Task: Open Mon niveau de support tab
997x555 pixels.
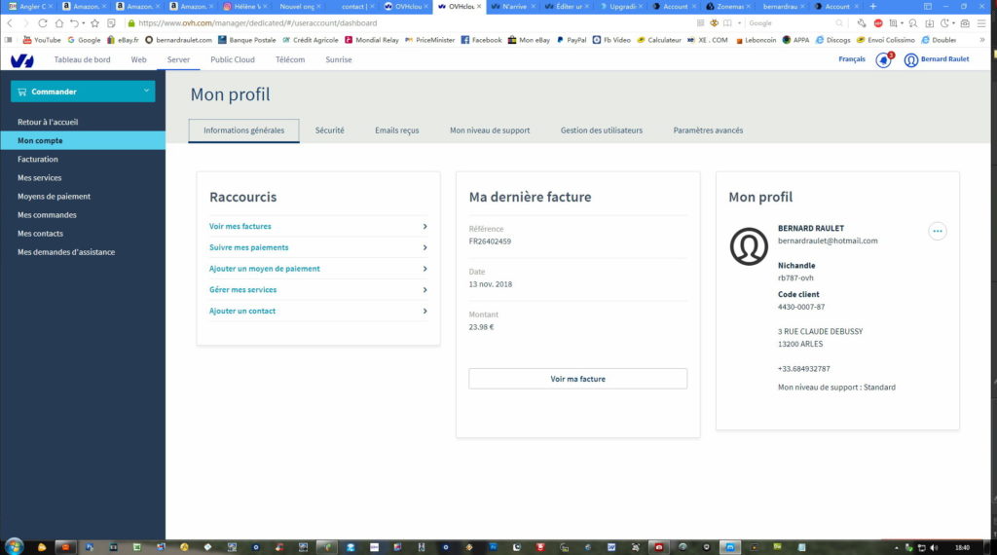Action: point(490,130)
